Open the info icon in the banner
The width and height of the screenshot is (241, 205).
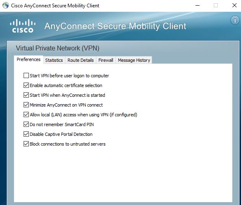tap(235, 20)
